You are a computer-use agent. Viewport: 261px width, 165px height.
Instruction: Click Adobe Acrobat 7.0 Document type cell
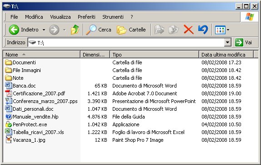(145, 93)
